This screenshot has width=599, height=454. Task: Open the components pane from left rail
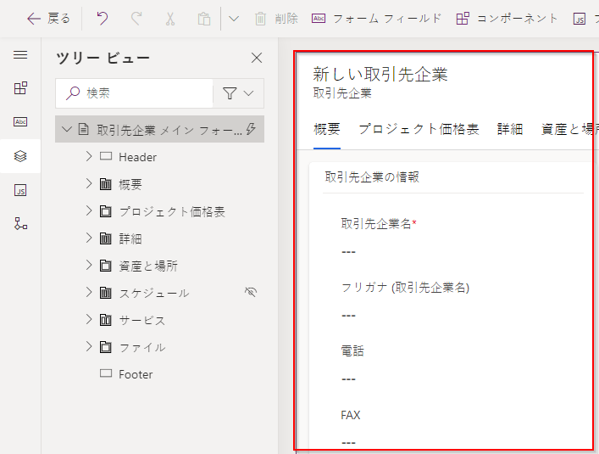[20, 88]
